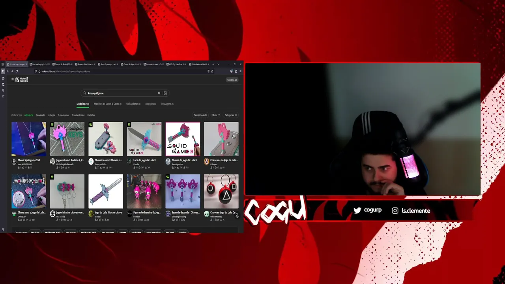Sort results by Curtidas

tap(91, 115)
